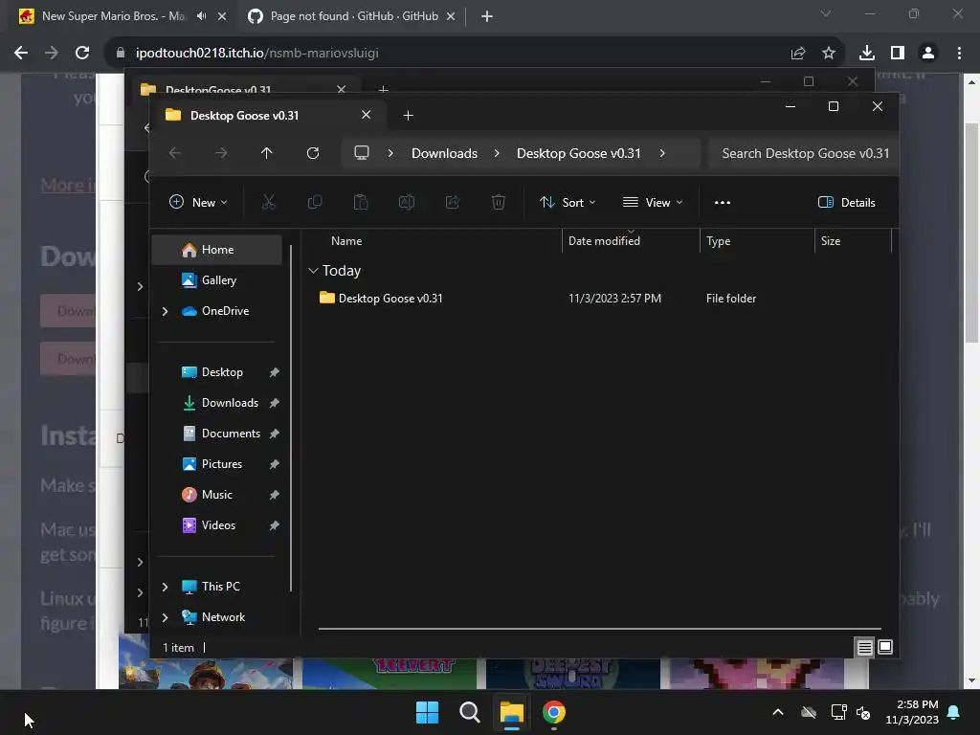The height and width of the screenshot is (735, 980).
Task: Switch to details list view icon in status bar
Action: 864,648
